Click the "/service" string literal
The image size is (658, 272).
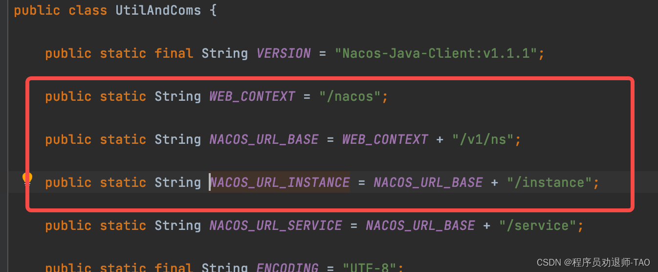click(538, 226)
